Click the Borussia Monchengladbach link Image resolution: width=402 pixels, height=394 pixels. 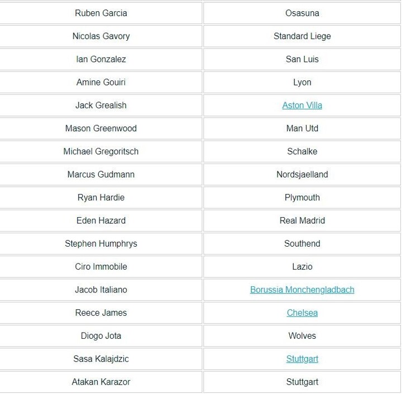tap(302, 290)
